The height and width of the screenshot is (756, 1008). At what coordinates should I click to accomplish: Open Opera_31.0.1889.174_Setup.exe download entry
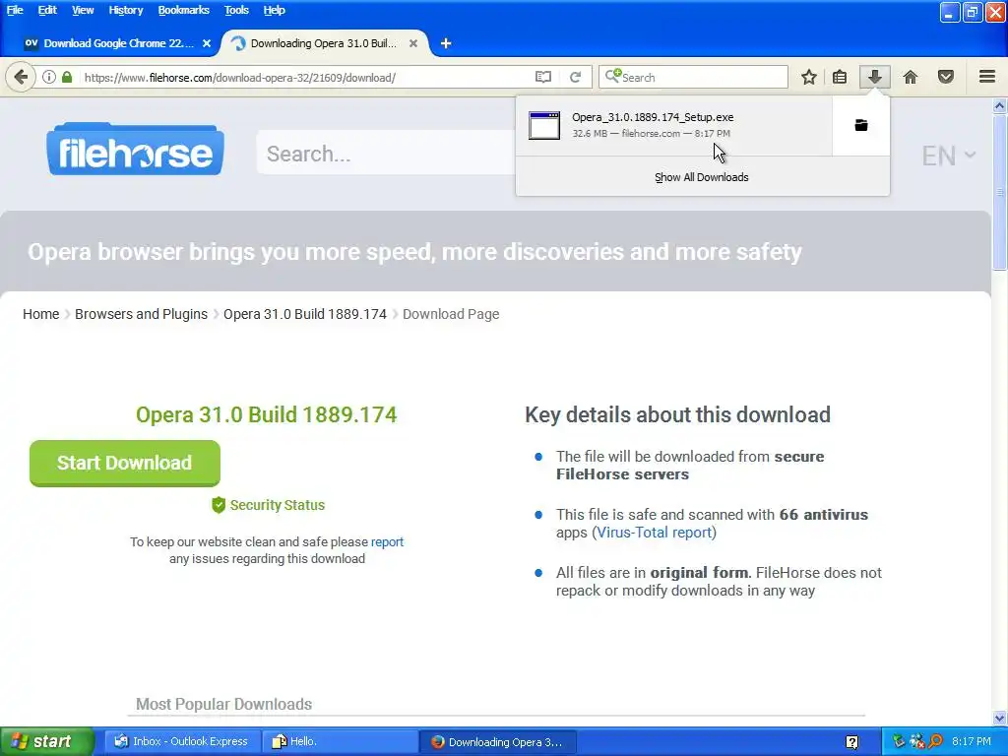pyautogui.click(x=673, y=125)
